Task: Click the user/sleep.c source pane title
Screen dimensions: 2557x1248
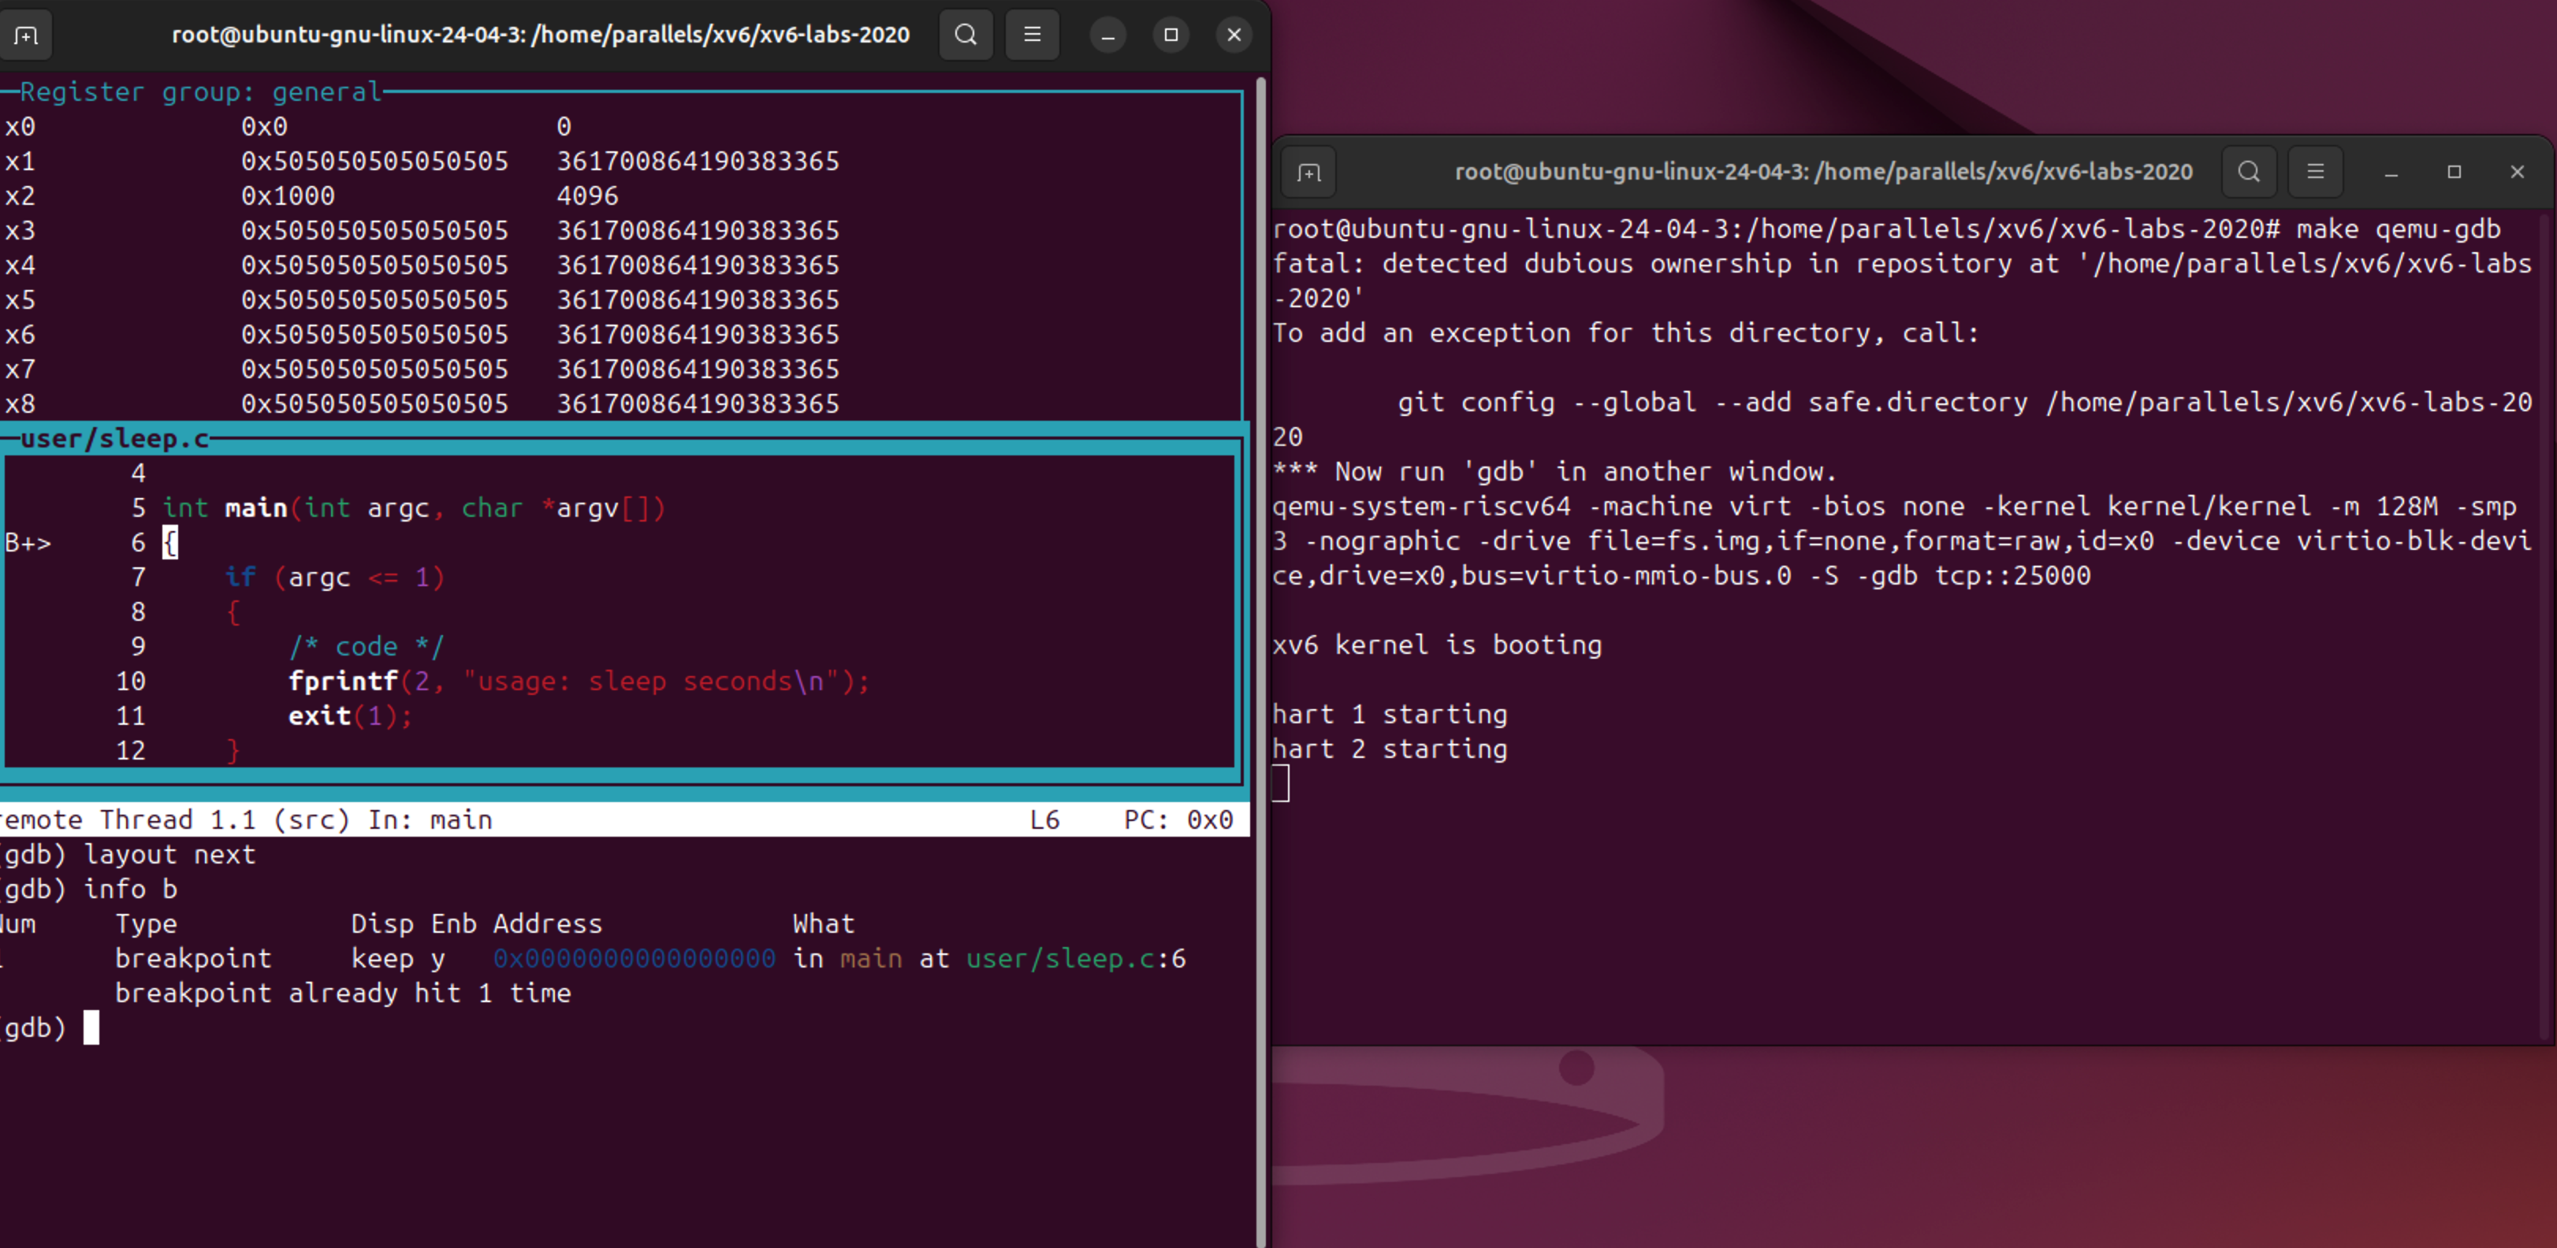Action: coord(114,439)
